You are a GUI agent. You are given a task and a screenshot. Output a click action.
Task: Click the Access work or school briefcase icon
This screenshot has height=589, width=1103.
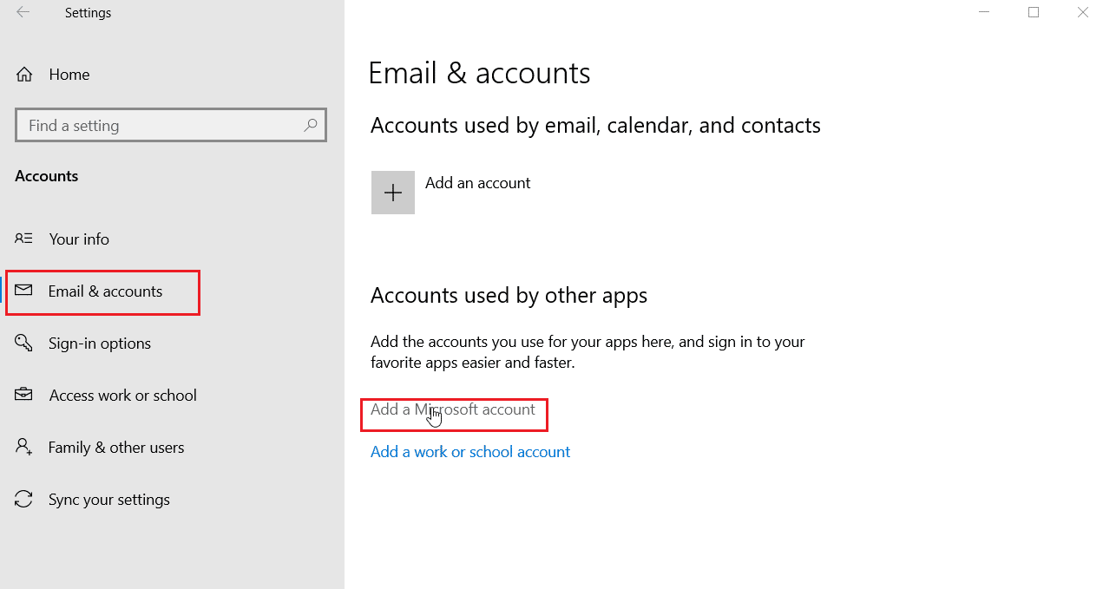(x=23, y=395)
